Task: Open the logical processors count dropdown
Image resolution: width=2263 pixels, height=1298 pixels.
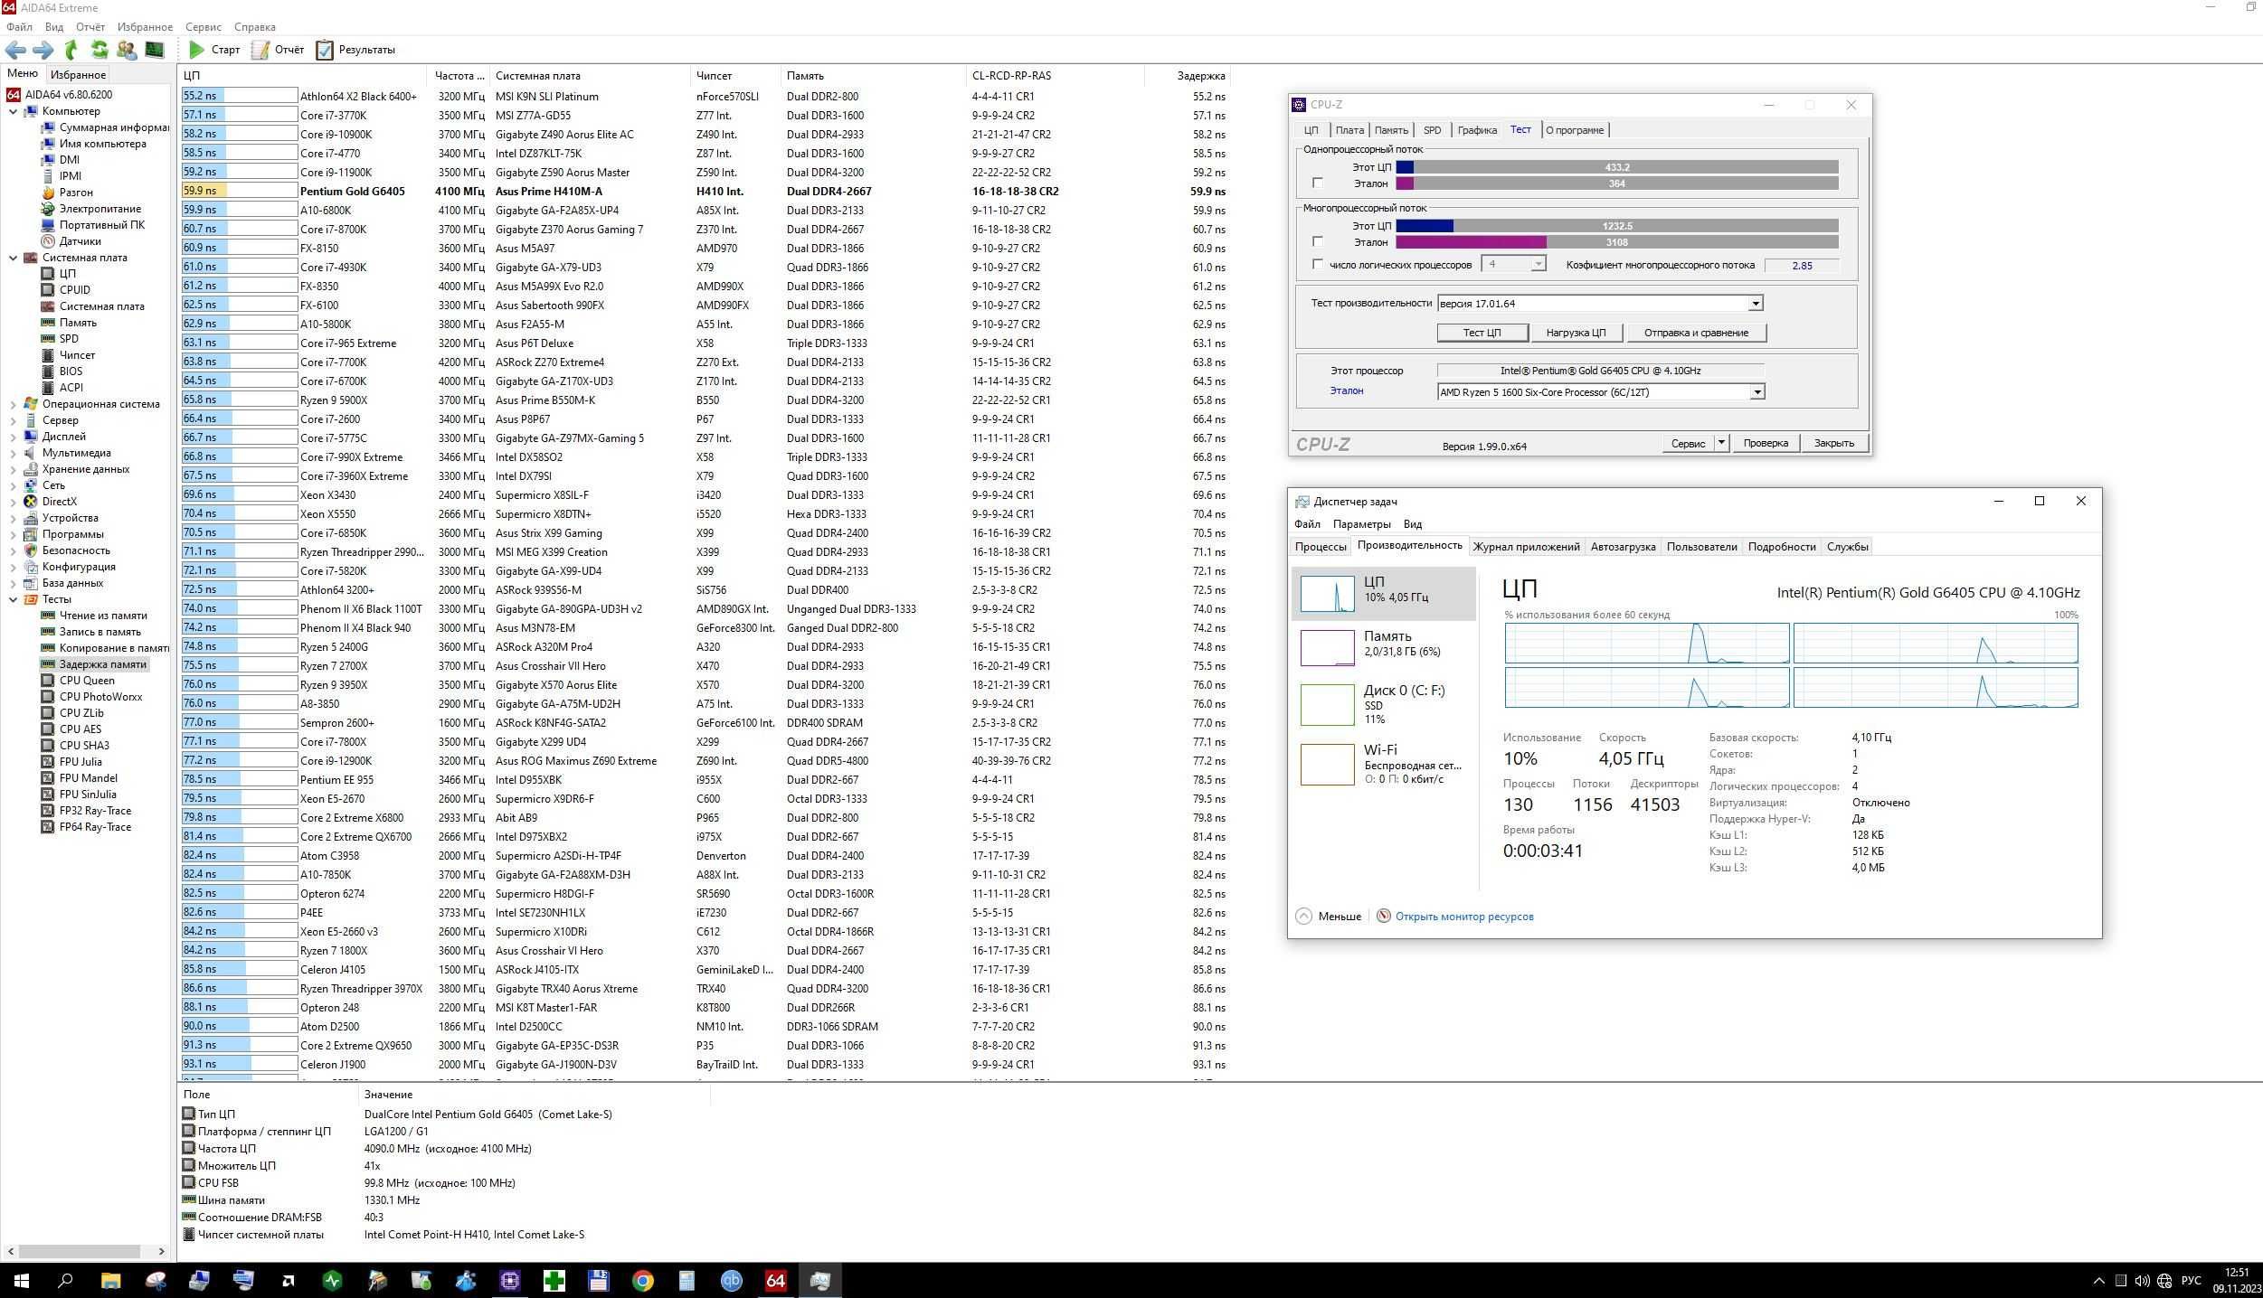Action: point(1538,265)
